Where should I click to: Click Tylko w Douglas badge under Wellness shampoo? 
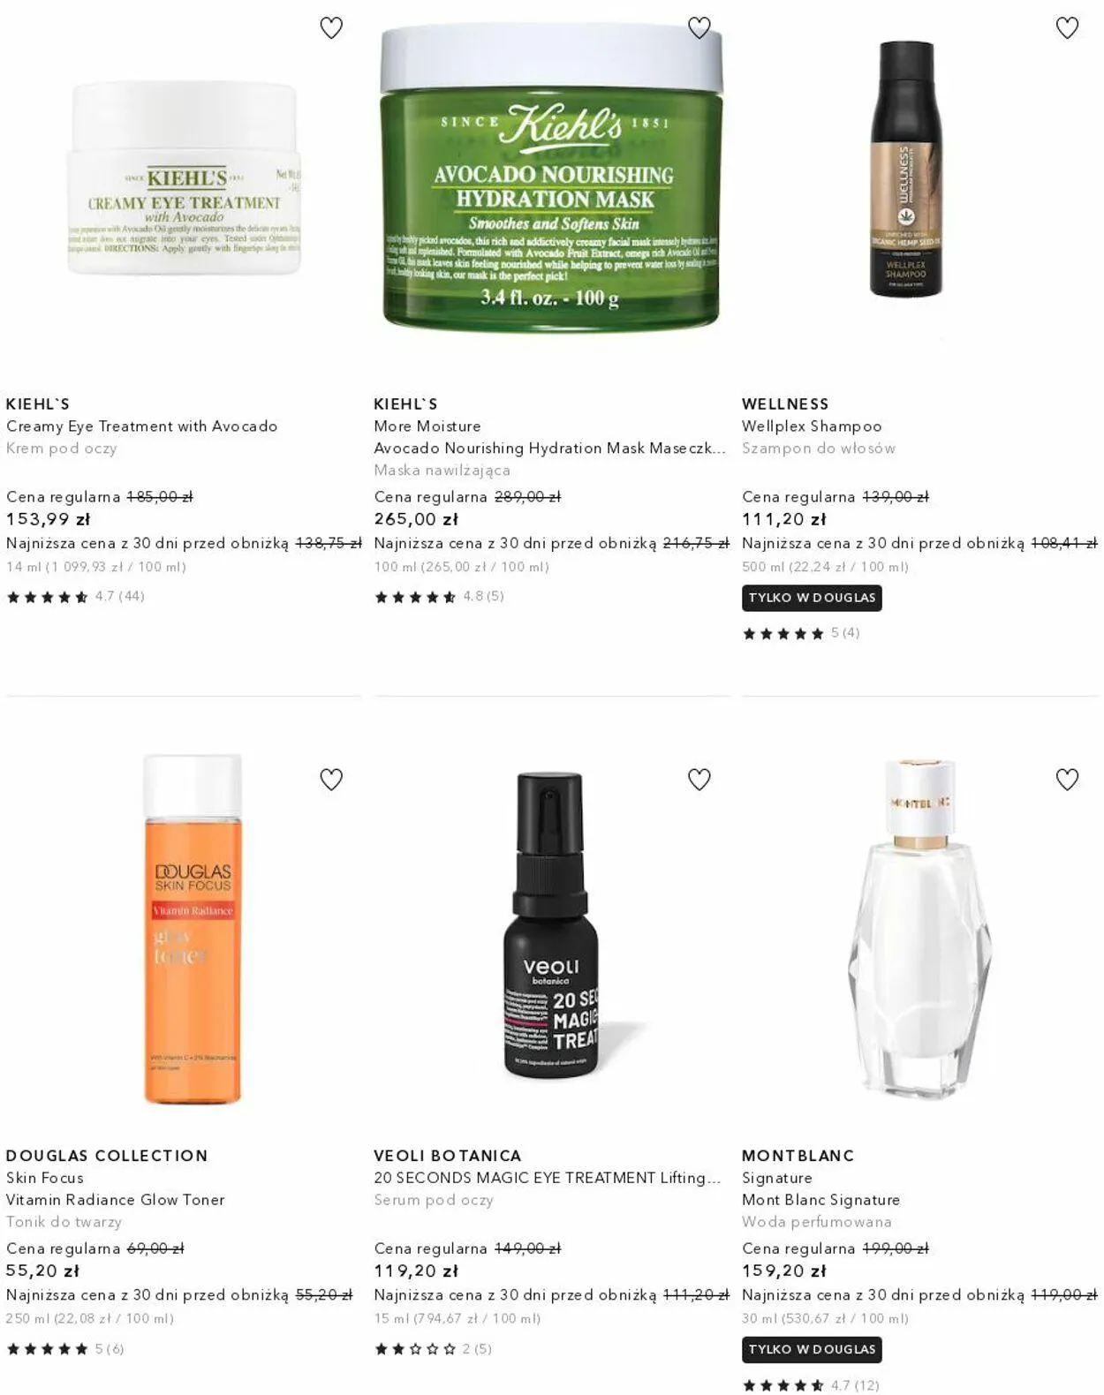812,598
